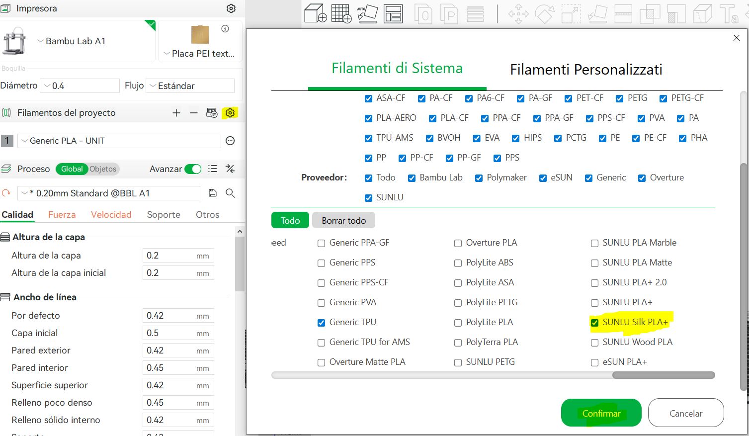The width and height of the screenshot is (749, 436).
Task: Open the Velocidad settings tab
Action: (x=111, y=215)
